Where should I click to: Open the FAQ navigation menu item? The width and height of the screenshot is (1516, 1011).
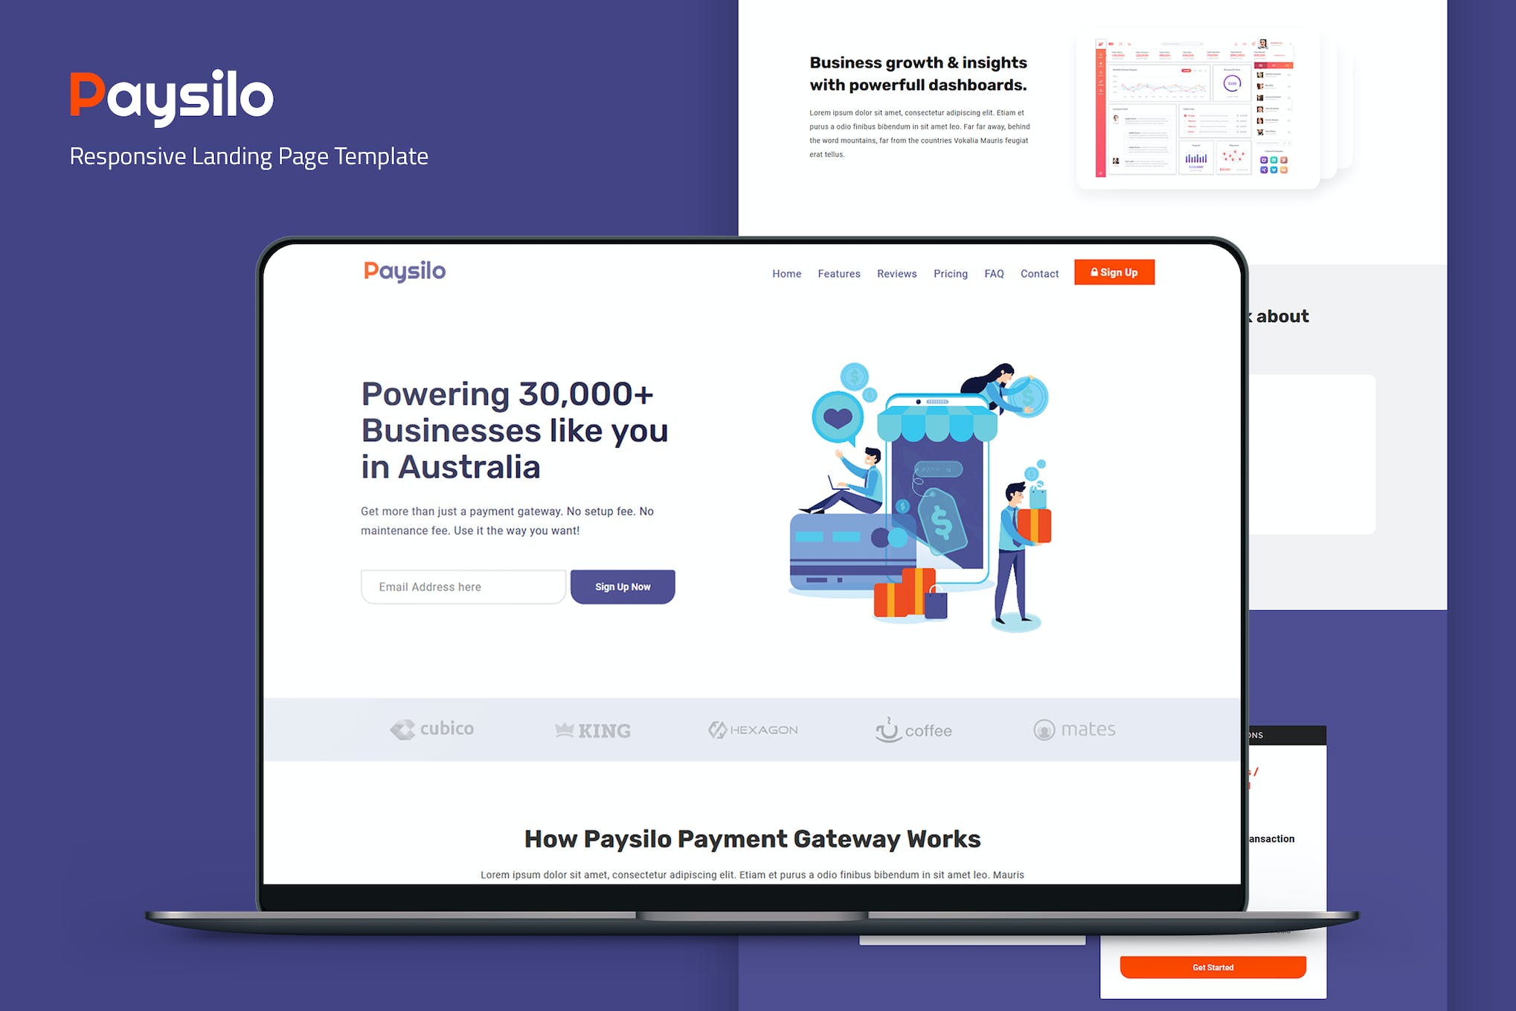point(992,273)
